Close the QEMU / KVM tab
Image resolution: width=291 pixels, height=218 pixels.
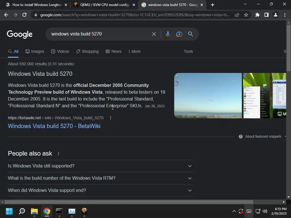(x=134, y=5)
